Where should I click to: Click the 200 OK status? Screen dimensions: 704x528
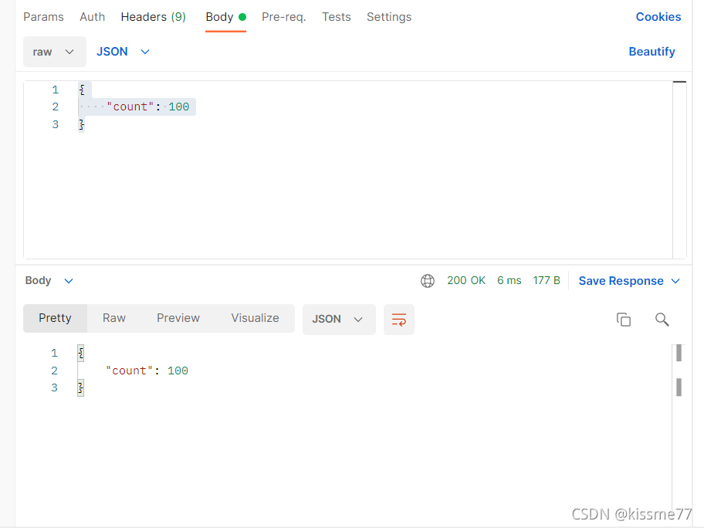point(466,281)
